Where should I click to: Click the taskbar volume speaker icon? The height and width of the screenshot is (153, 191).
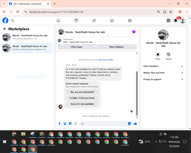point(165,142)
